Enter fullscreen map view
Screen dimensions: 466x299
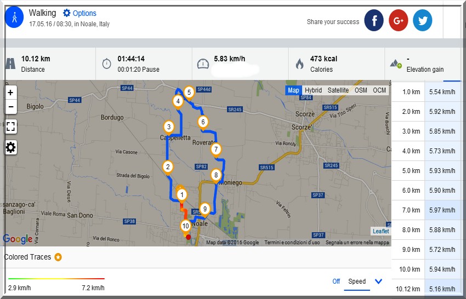10,127
